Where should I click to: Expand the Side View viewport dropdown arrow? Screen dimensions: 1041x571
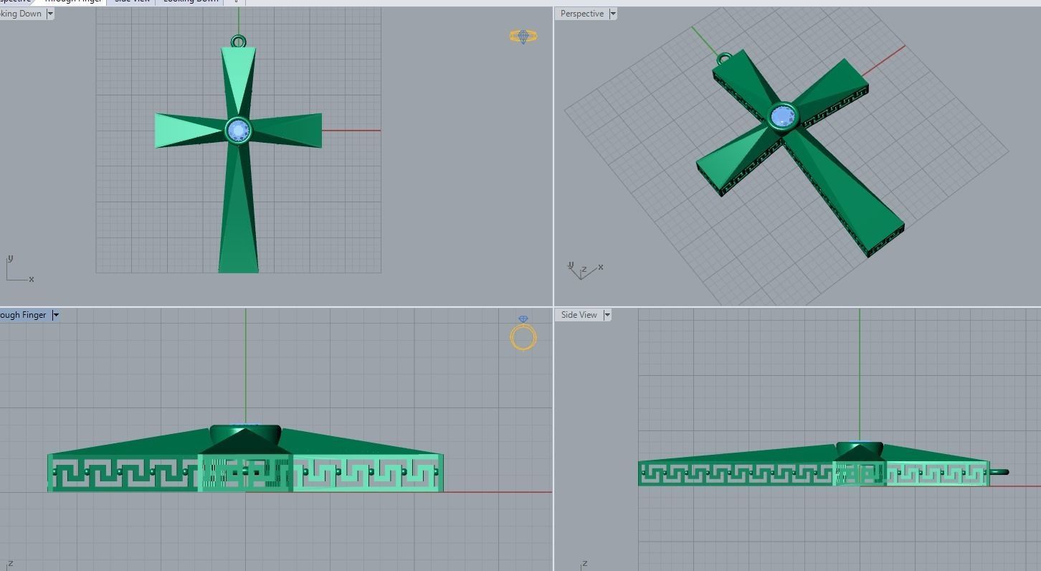[x=607, y=315]
